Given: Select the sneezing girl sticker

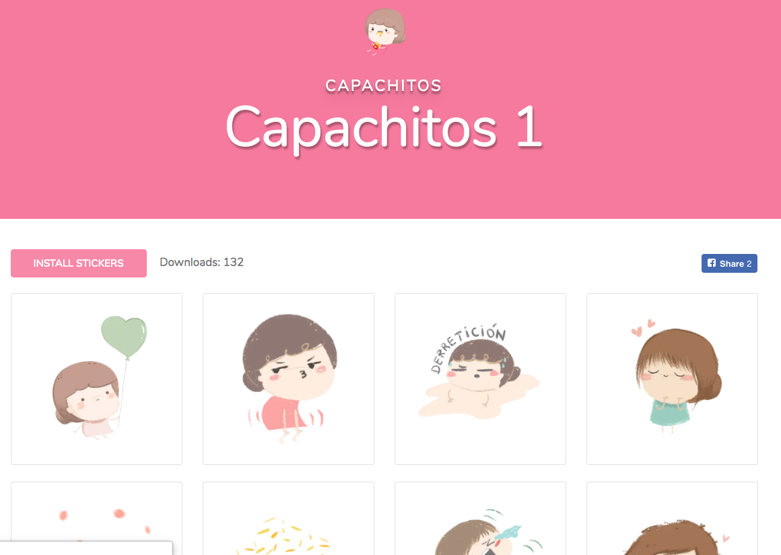Looking at the screenshot, I should pyautogui.click(x=480, y=518).
